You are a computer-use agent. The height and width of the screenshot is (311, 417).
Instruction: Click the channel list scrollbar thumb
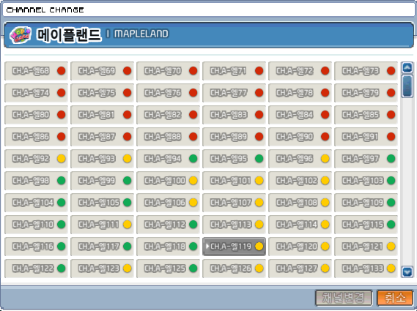pyautogui.click(x=407, y=86)
